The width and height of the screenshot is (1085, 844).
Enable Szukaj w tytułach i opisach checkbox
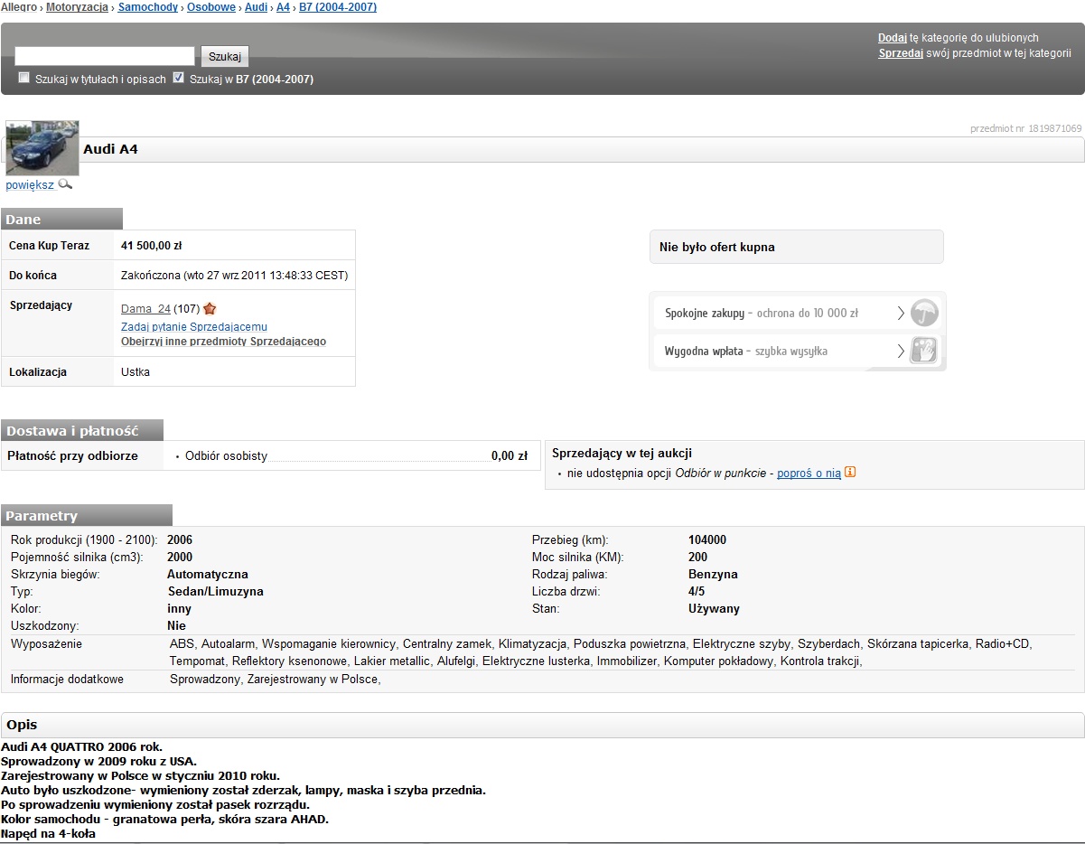(24, 78)
